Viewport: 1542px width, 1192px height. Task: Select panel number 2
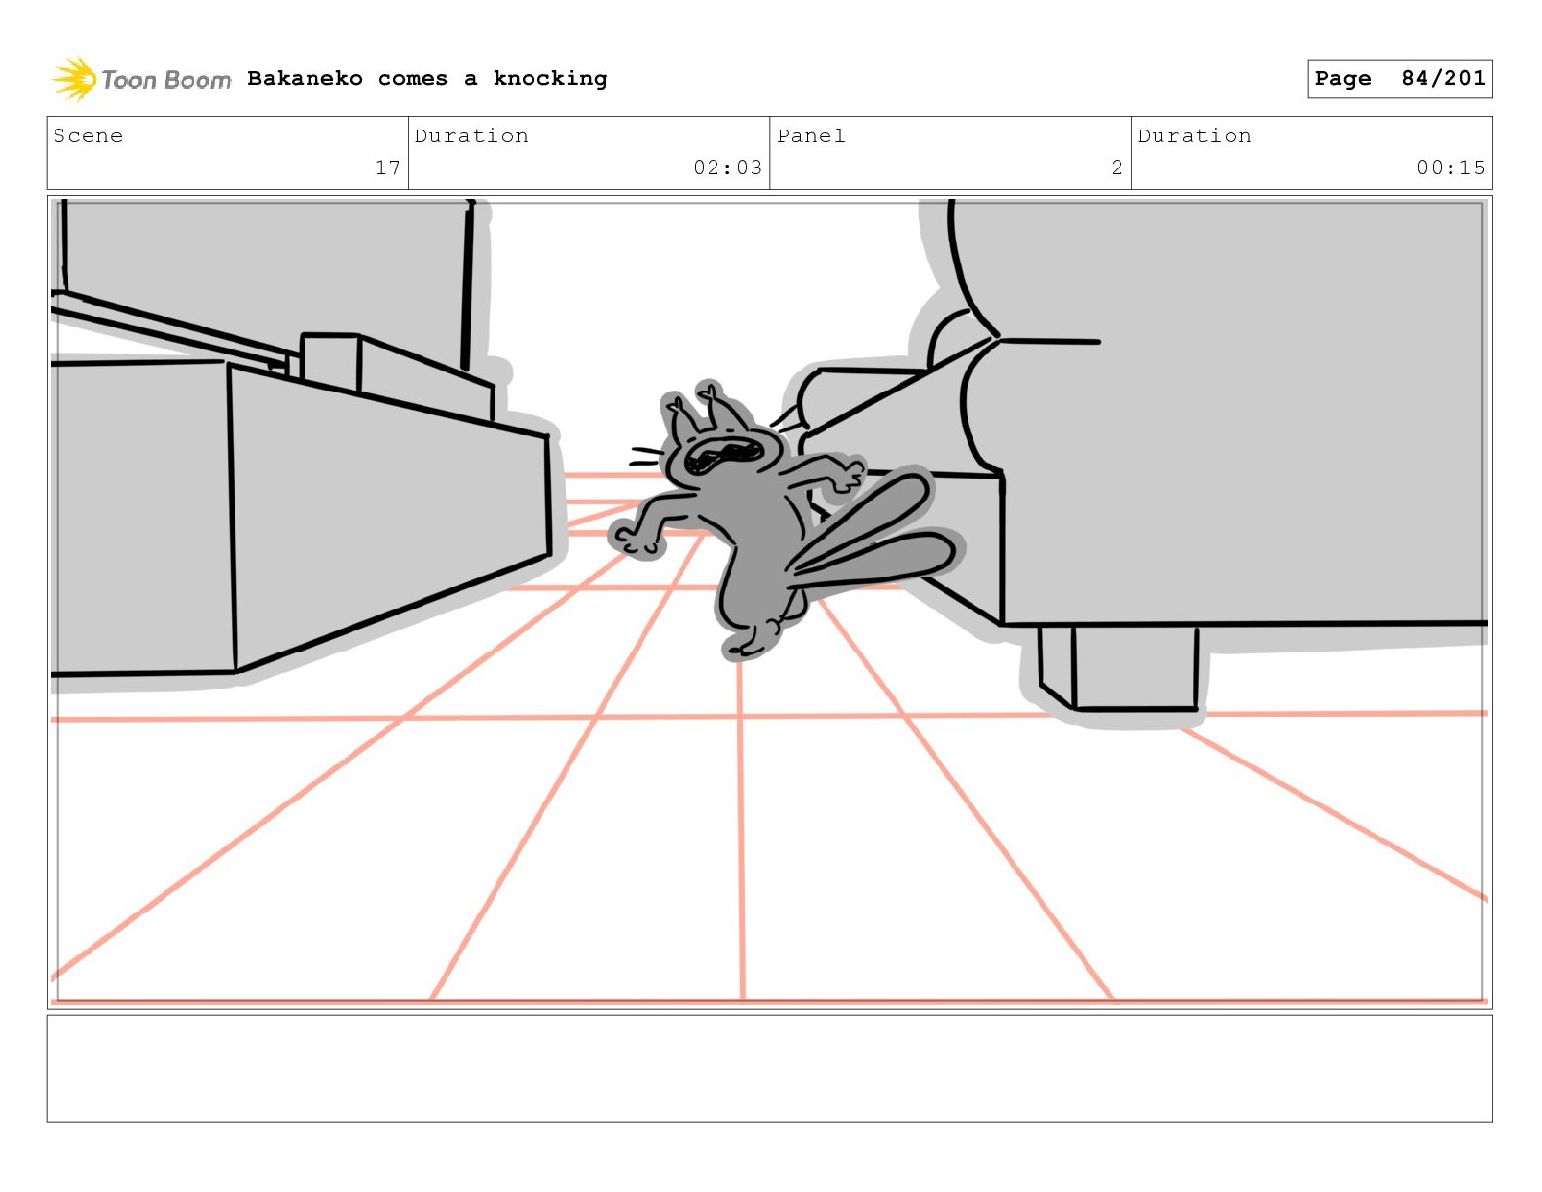(1117, 168)
